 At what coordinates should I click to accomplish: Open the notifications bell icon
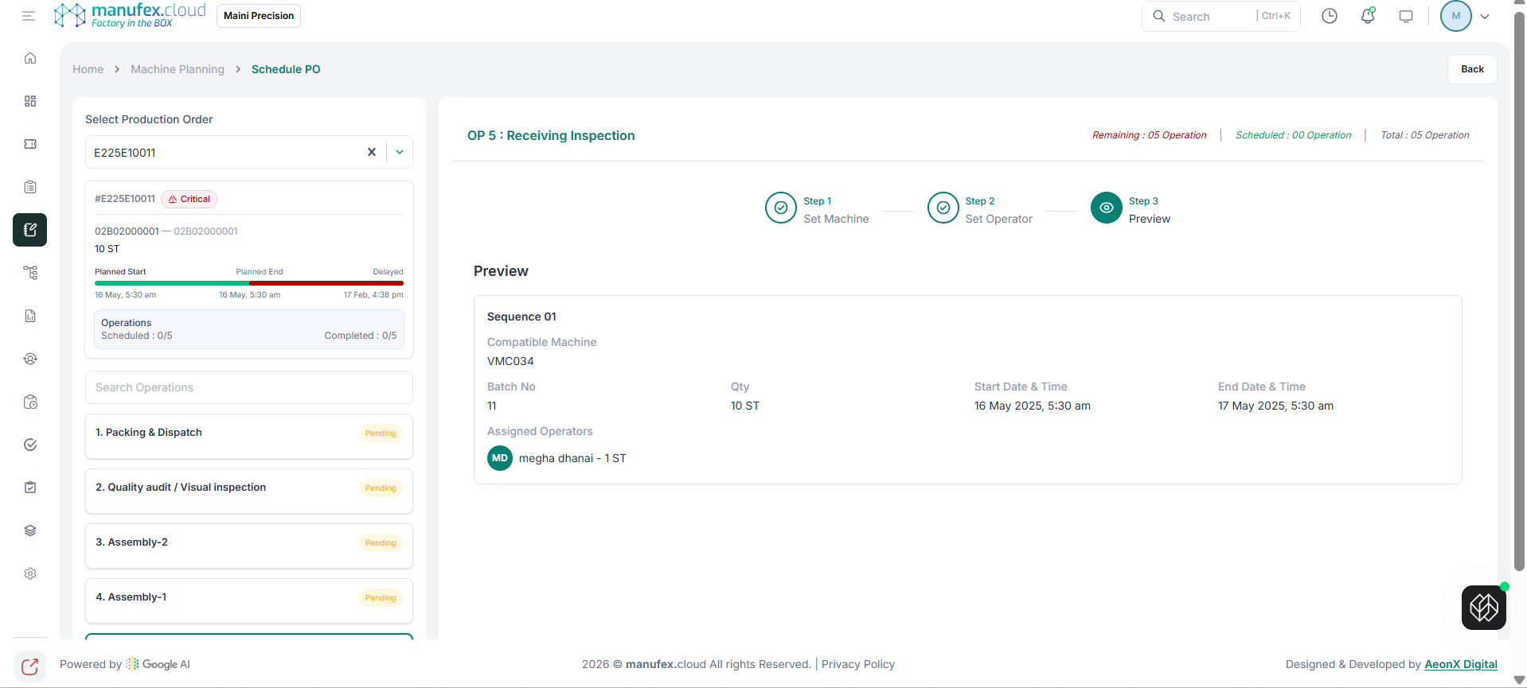coord(1368,16)
